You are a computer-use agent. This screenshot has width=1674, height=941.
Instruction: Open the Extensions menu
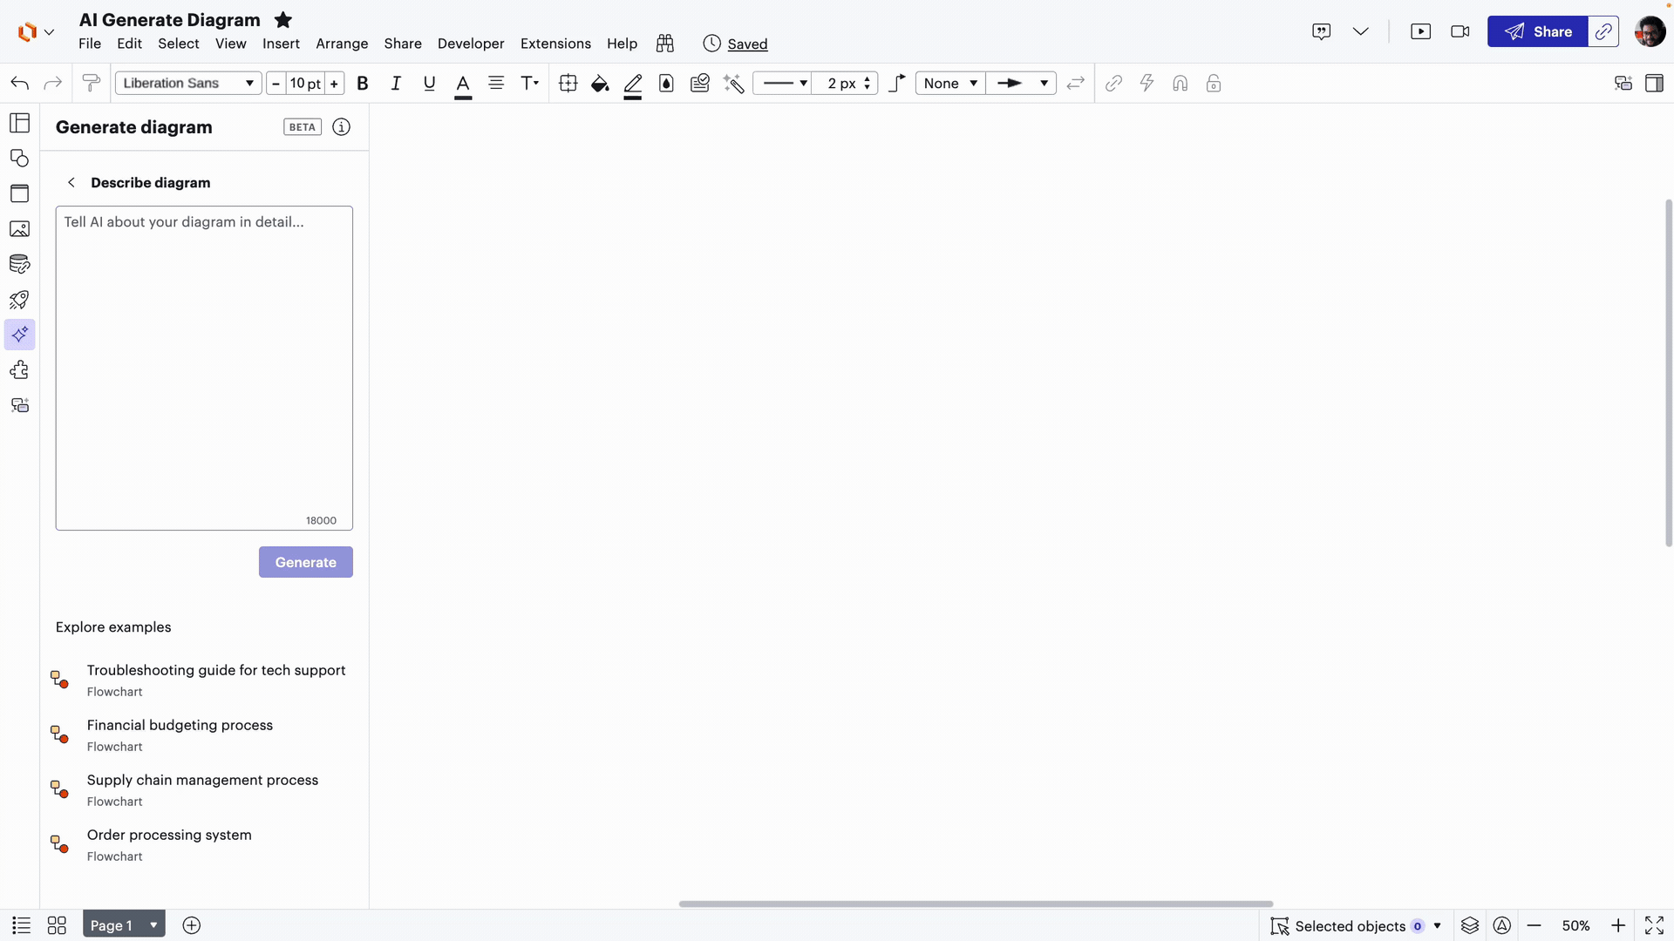coord(555,44)
